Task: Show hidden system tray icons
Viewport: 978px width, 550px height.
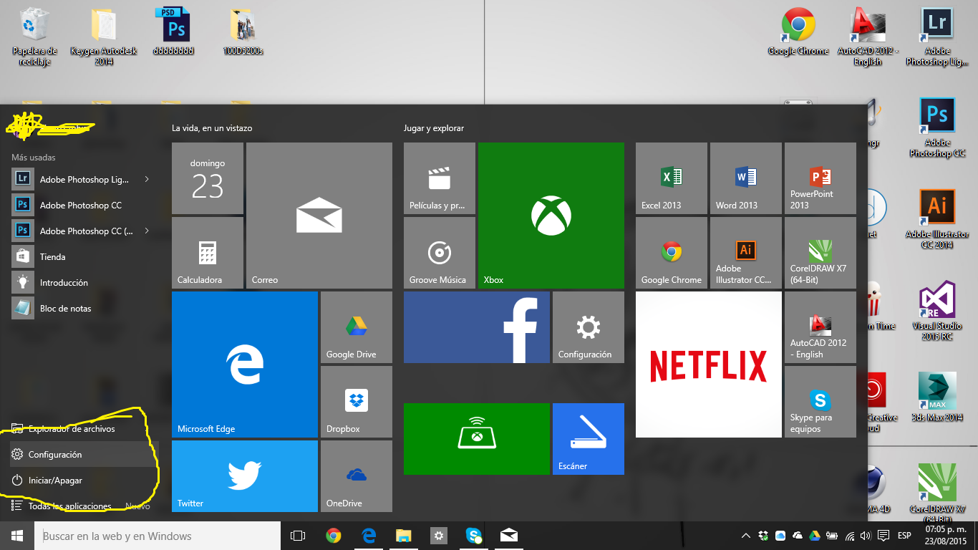Action: 746,536
